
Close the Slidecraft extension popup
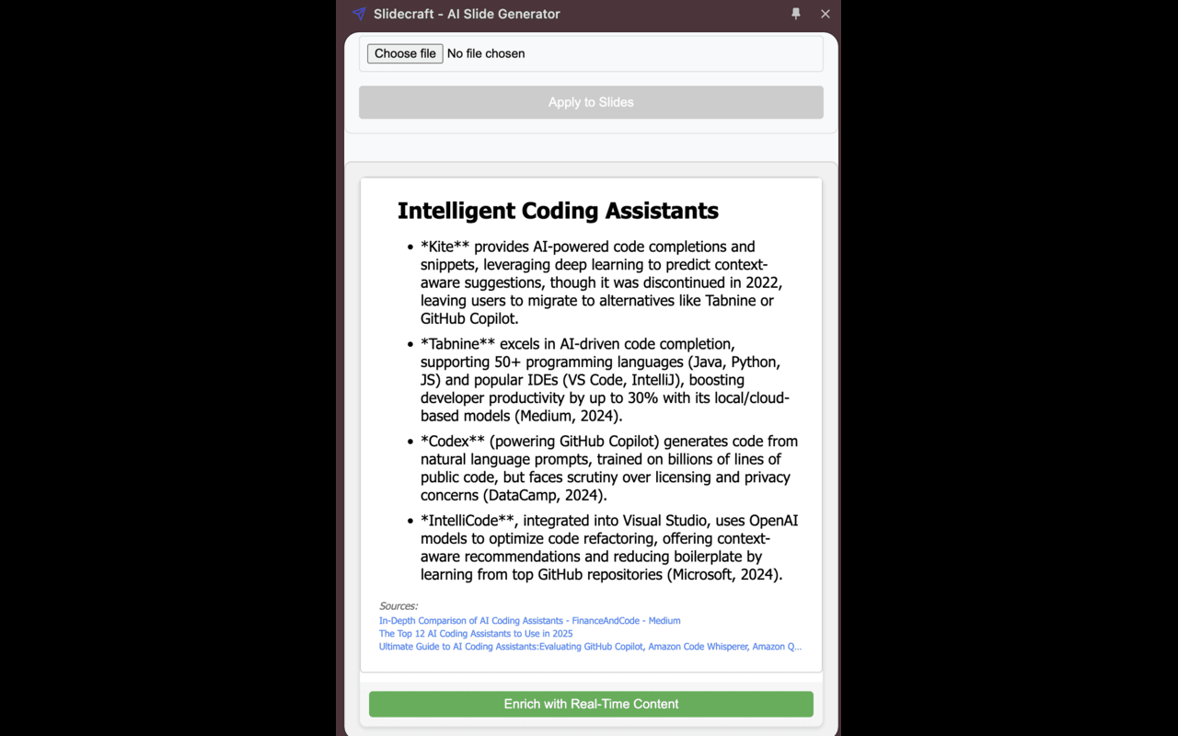coord(825,14)
